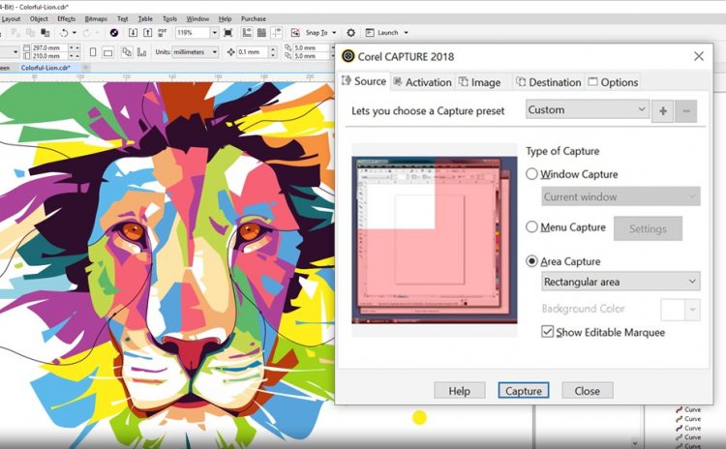Click the Snap off icon beside Snap To
This screenshot has width=726, height=449.
coord(295,32)
